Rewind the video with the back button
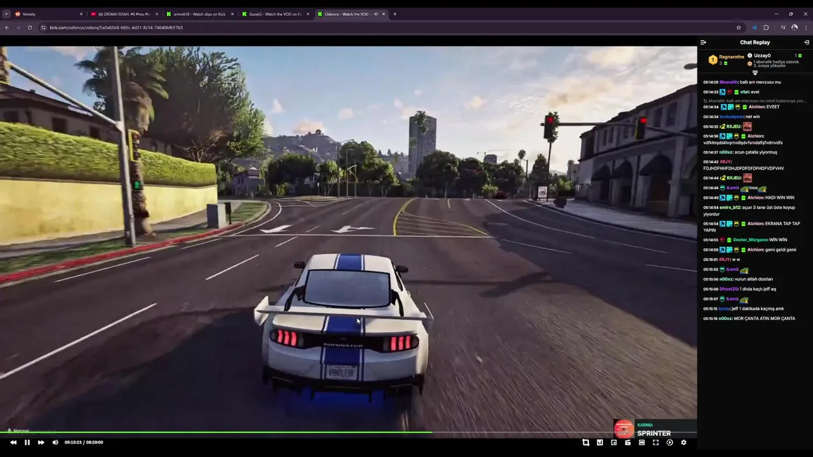 (x=13, y=442)
